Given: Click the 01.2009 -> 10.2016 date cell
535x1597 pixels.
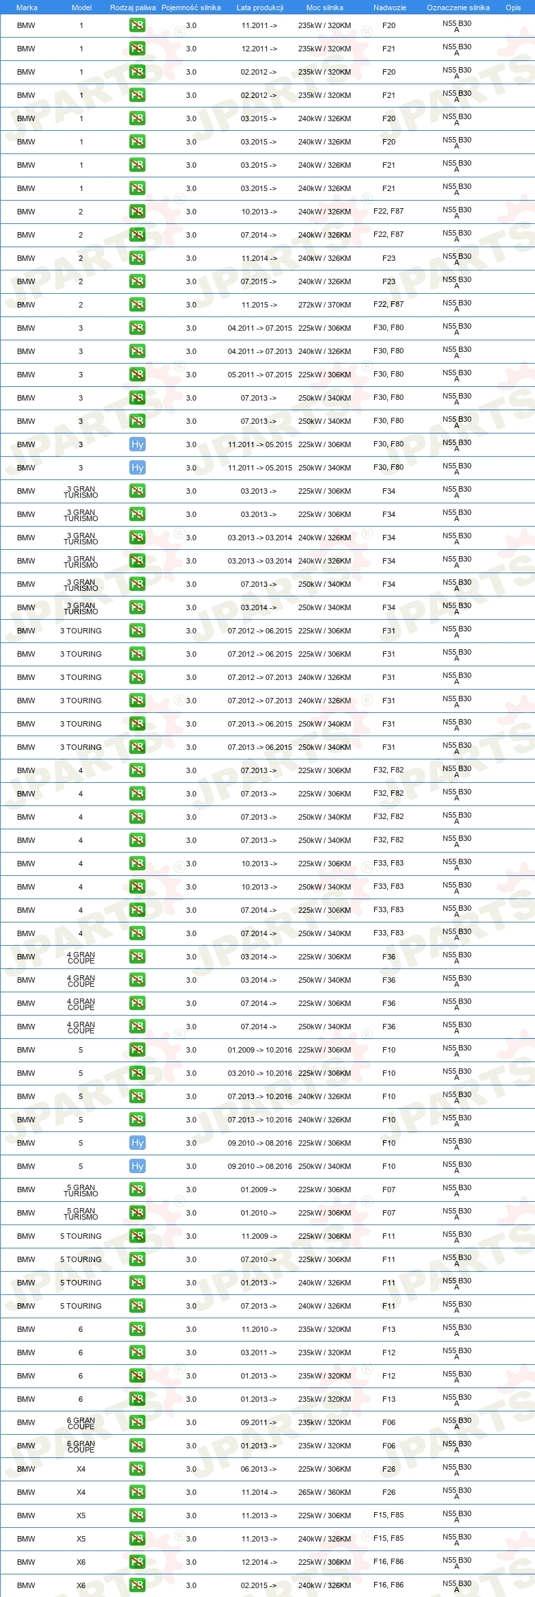Looking at the screenshot, I should (260, 1050).
